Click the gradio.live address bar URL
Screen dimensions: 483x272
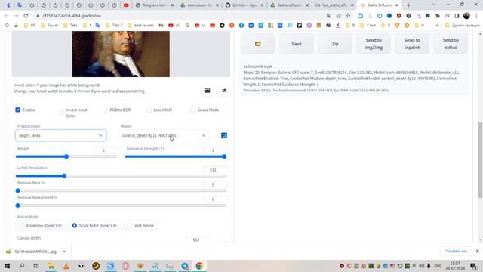click(x=72, y=16)
